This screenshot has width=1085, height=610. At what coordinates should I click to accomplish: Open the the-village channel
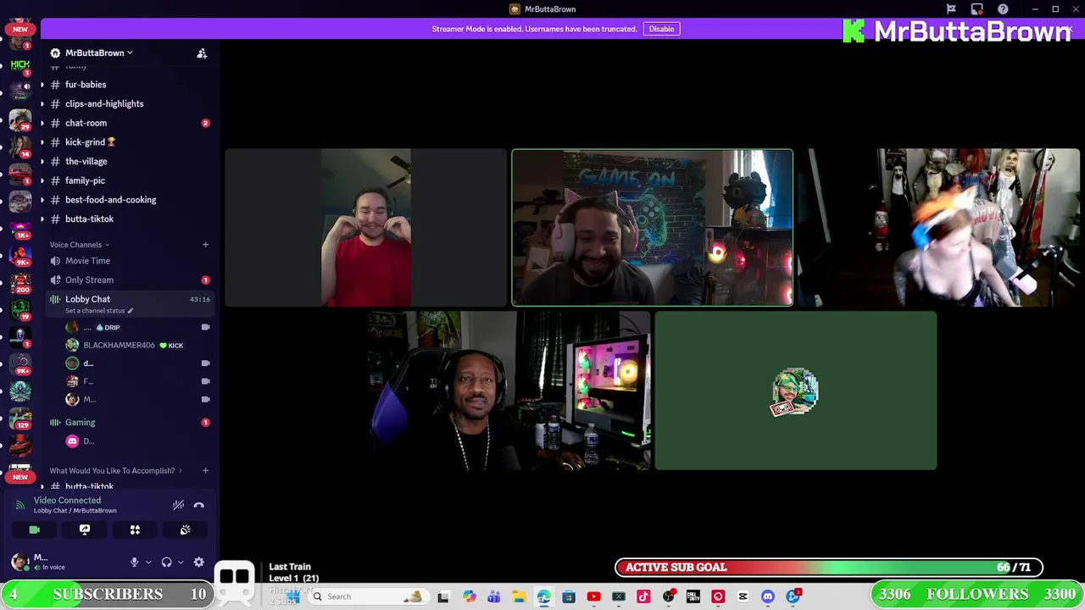pos(86,161)
